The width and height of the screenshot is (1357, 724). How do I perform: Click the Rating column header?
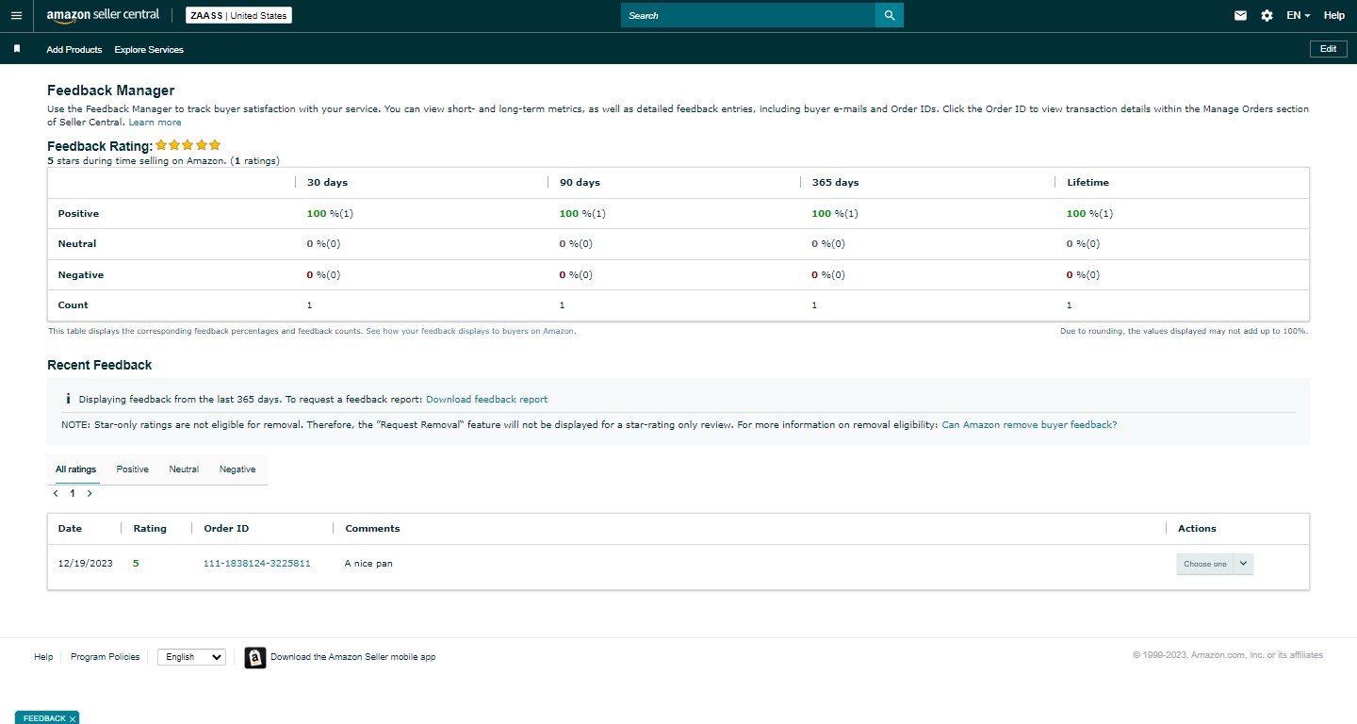click(150, 529)
